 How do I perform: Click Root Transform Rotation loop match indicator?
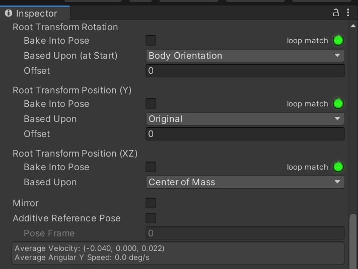(338, 41)
